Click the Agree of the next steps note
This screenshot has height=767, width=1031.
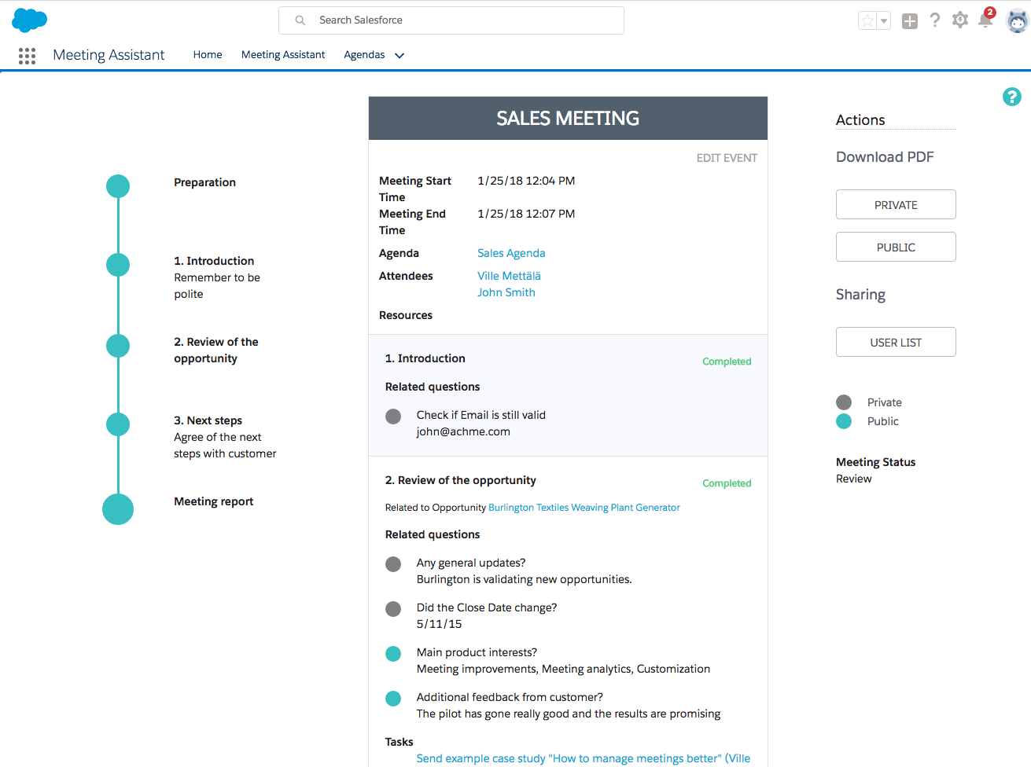pyautogui.click(x=225, y=446)
